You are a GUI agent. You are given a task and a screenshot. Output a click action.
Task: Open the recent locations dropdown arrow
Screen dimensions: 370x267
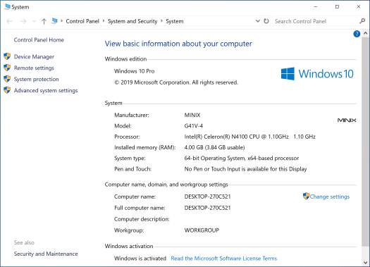(35, 21)
